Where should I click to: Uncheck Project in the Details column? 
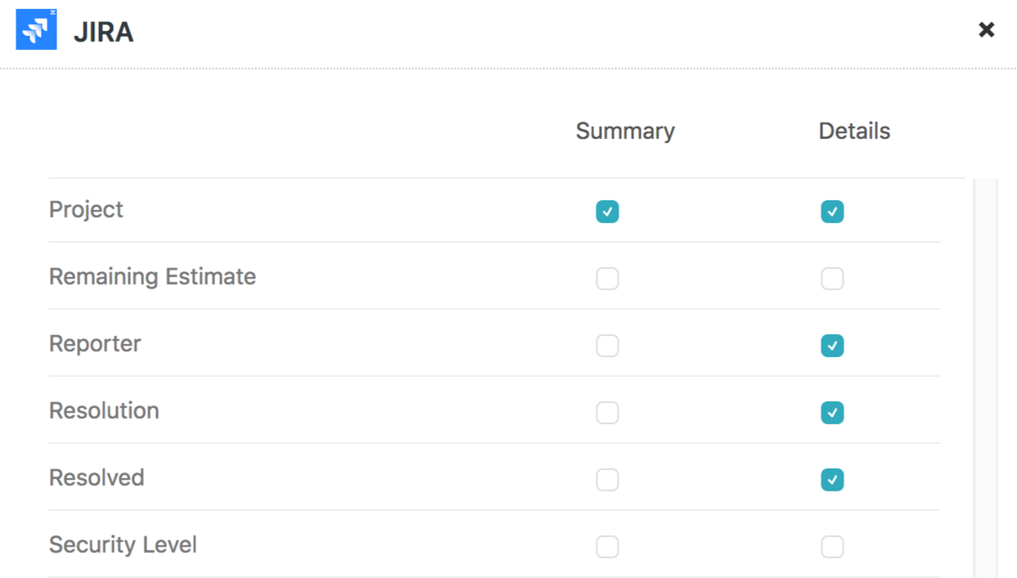832,212
